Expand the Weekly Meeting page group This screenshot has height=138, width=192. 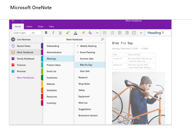(77, 46)
